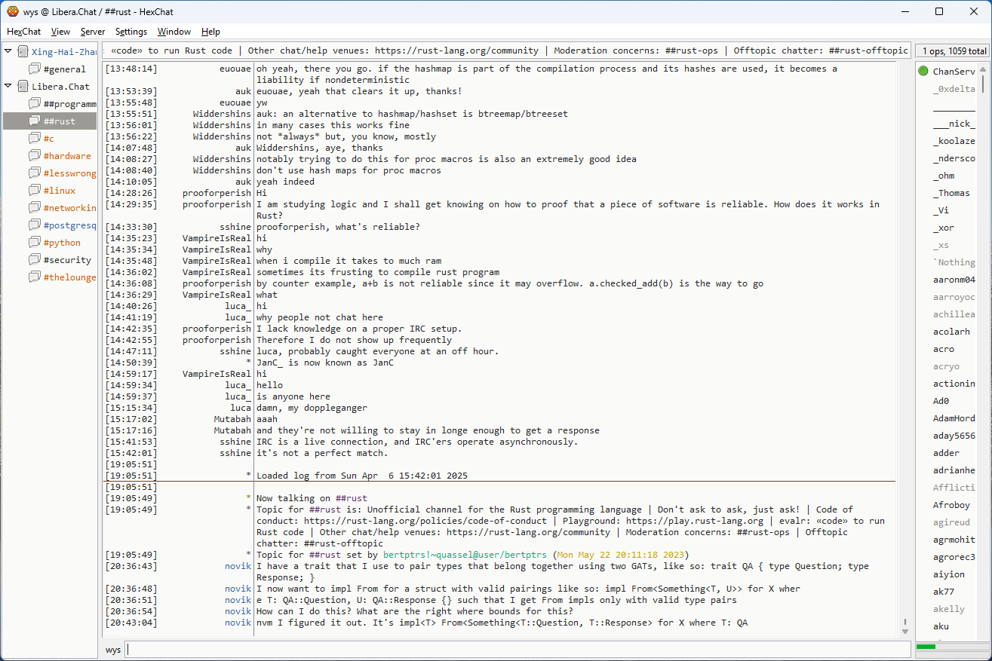Viewport: 992px width, 661px height.
Task: Open the Settings menu
Action: 131,32
